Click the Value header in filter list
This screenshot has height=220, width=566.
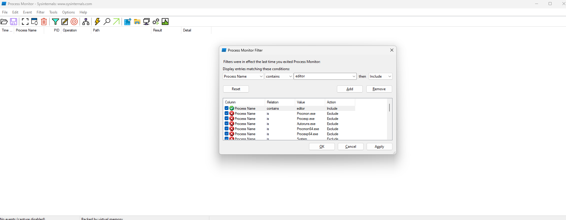point(310,102)
